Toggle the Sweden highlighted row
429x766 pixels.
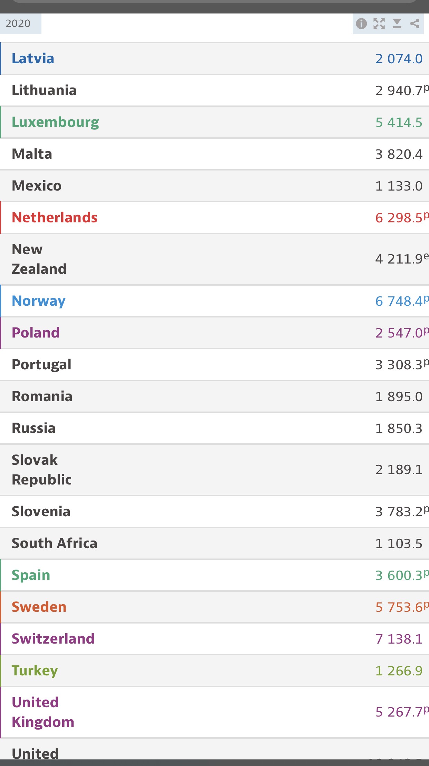pos(214,607)
